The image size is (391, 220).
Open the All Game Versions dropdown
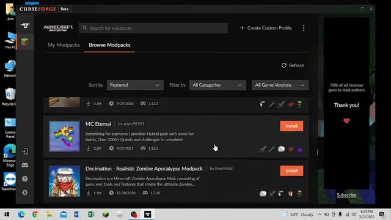280,85
